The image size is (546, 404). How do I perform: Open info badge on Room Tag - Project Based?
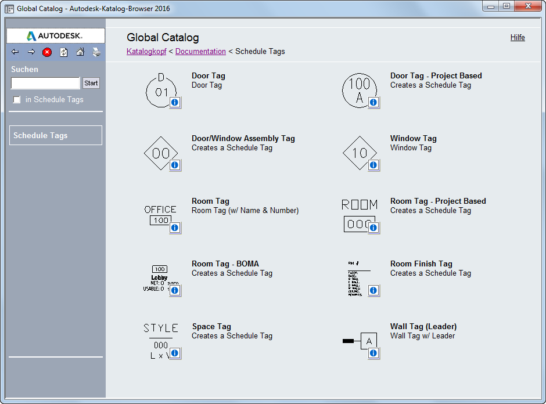(373, 228)
